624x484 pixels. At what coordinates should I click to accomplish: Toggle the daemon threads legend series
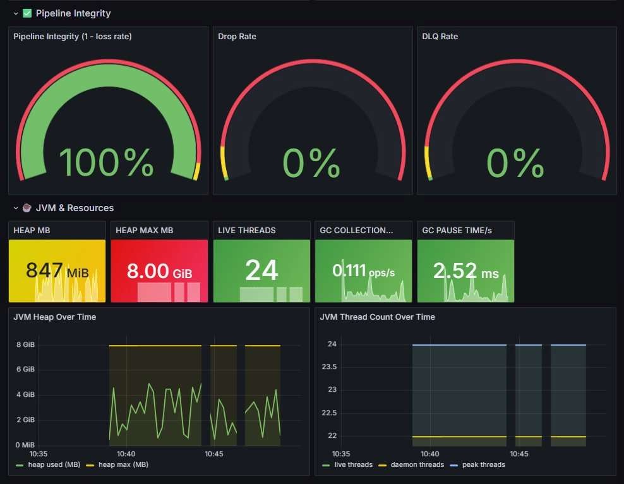click(x=417, y=464)
